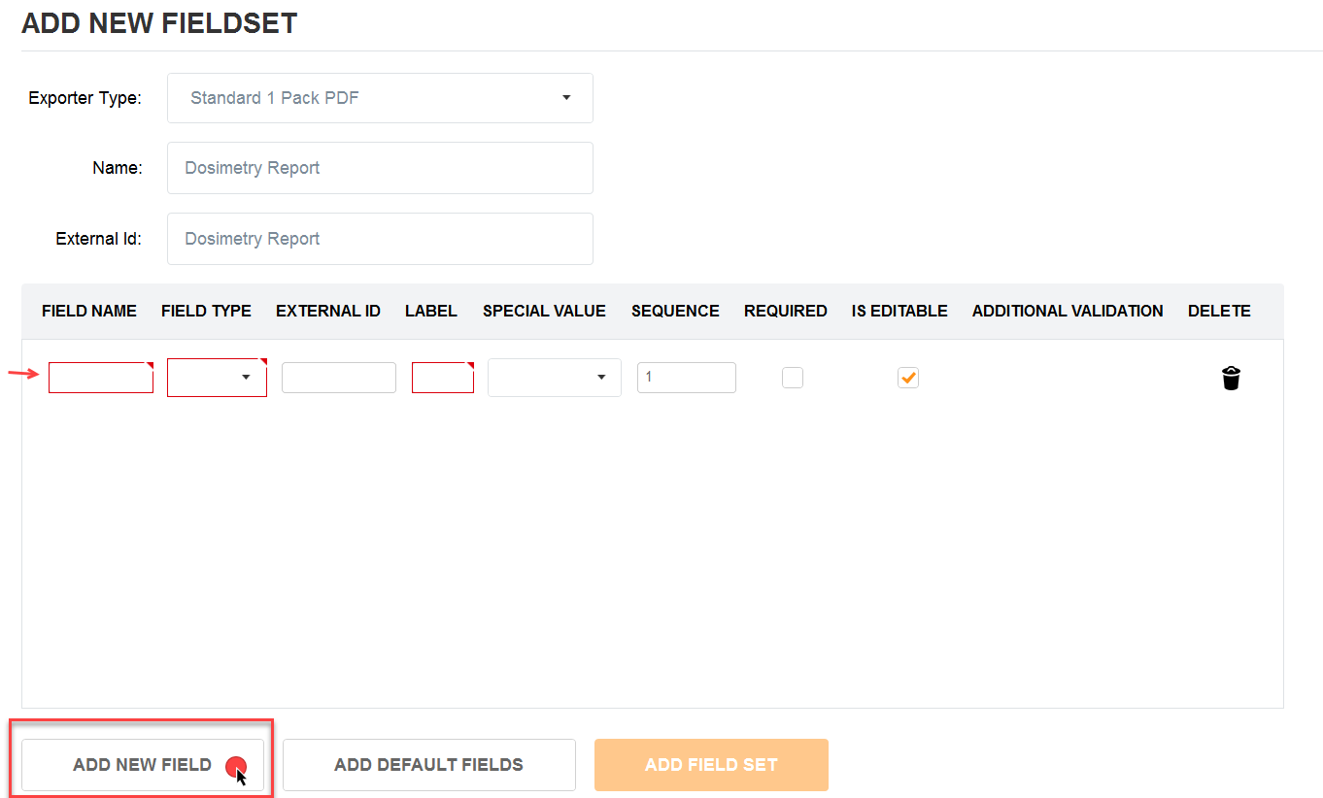Click the SEQUENCE column header
The image size is (1323, 798).
(675, 312)
